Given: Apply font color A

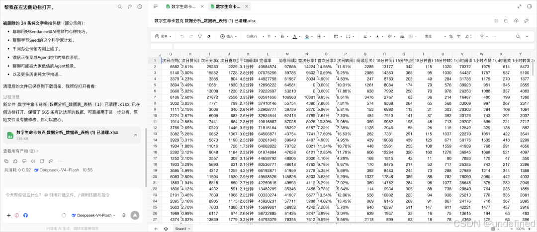Looking at the screenshot, I should point(294,36).
